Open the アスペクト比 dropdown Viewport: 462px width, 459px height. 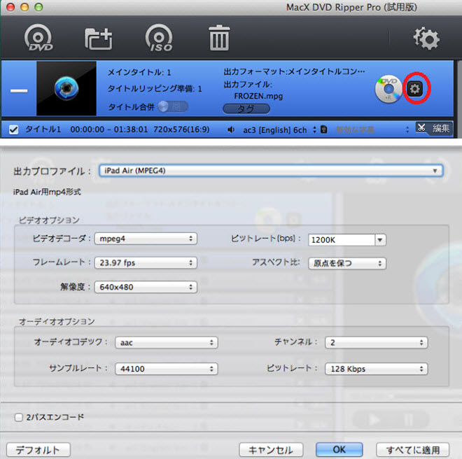(347, 263)
